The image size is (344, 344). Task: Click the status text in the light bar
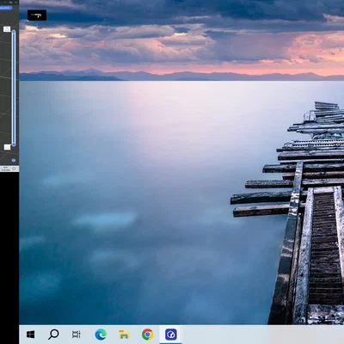[x=5, y=169]
